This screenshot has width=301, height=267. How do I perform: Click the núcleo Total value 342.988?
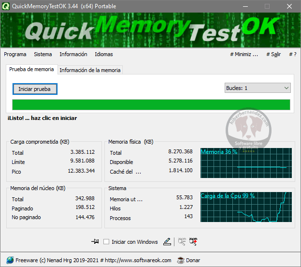[85, 198]
